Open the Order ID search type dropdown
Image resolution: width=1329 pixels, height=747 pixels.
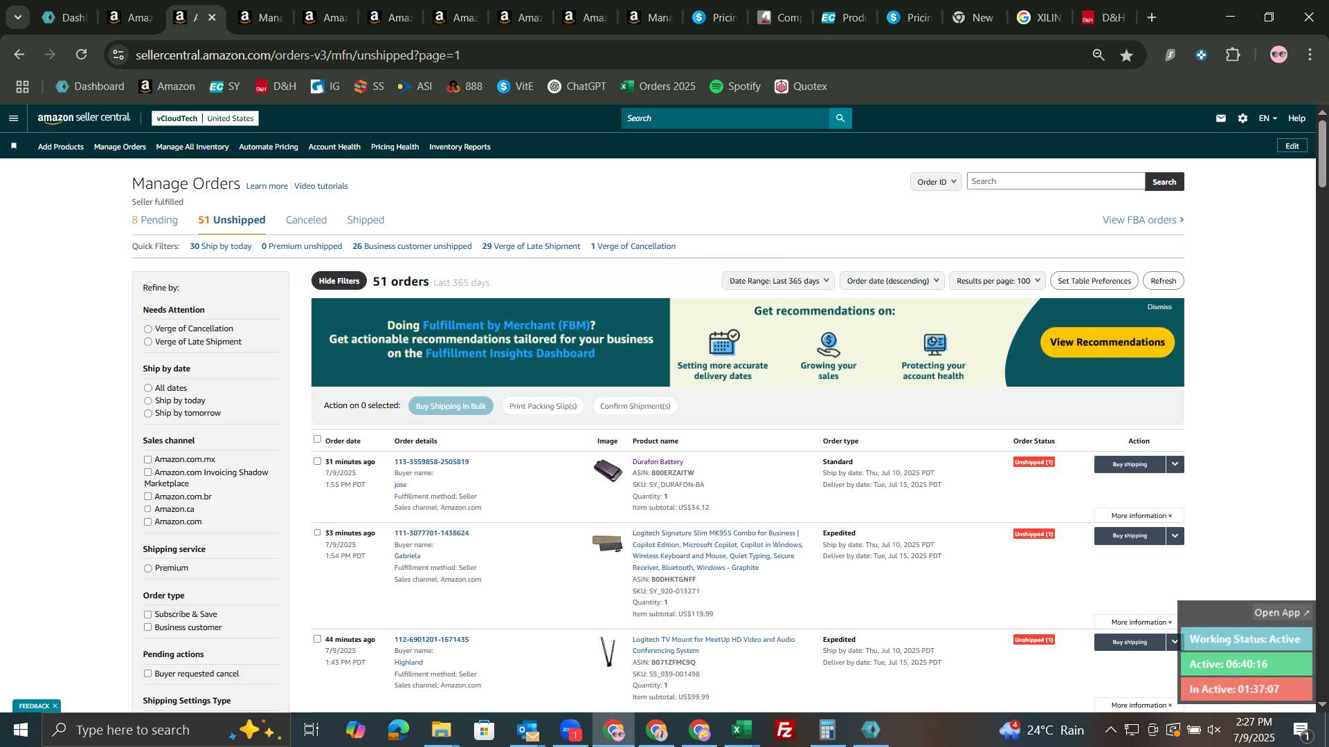pos(936,182)
